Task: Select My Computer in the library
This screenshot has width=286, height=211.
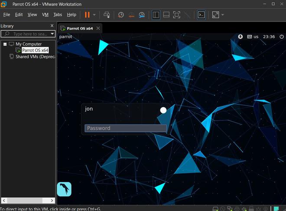Action: (29, 44)
